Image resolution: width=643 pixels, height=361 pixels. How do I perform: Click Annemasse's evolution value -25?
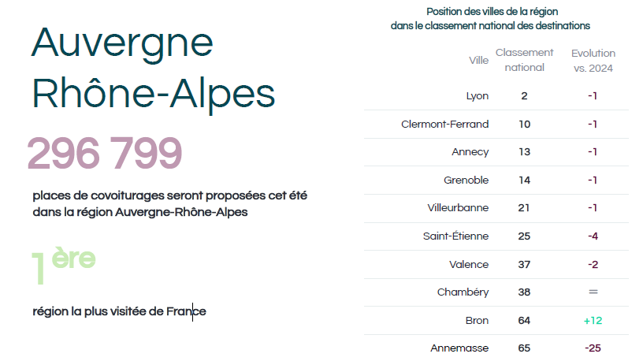coord(593,348)
